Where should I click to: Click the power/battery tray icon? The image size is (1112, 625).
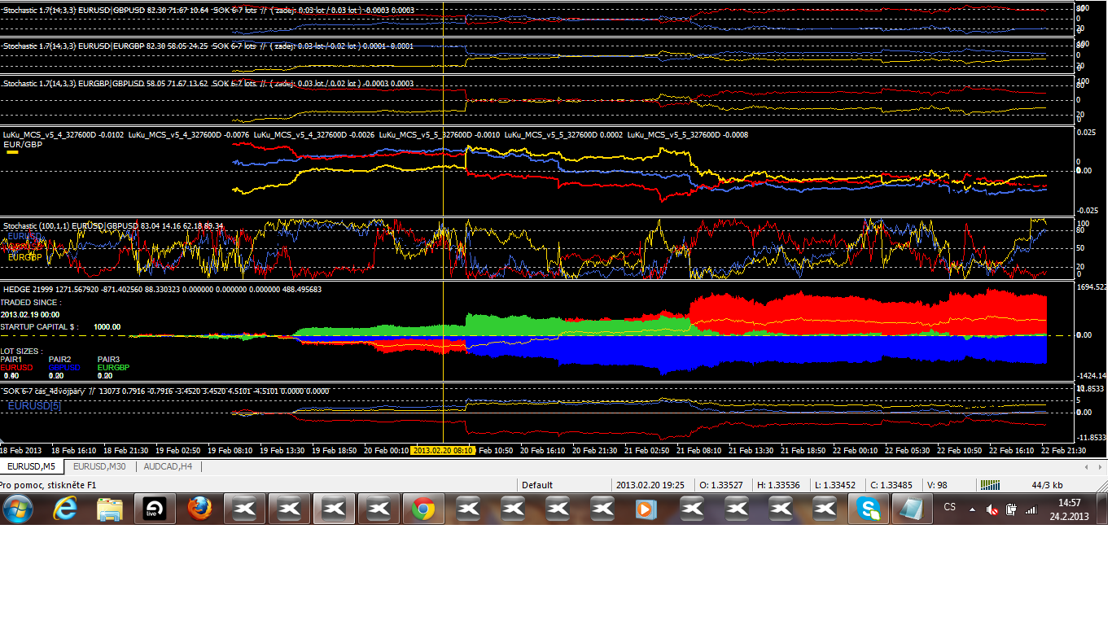coord(1012,510)
